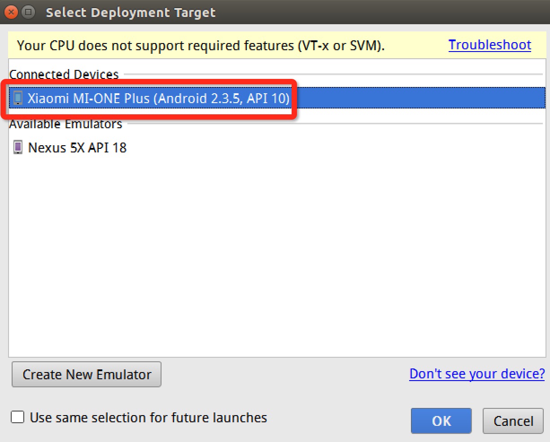Open the "Don't see your device?" link
The width and height of the screenshot is (550, 442).
pyautogui.click(x=477, y=374)
